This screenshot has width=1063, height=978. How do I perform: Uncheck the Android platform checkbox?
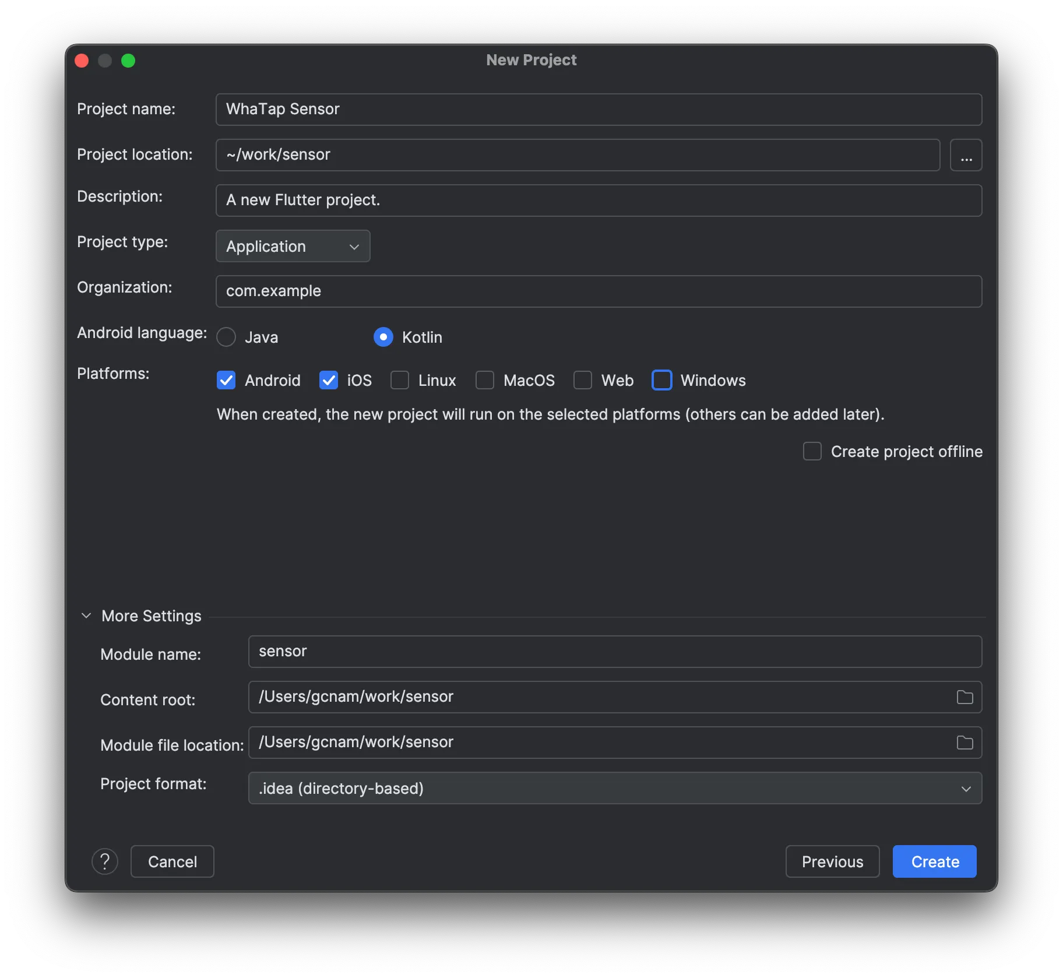(x=226, y=380)
